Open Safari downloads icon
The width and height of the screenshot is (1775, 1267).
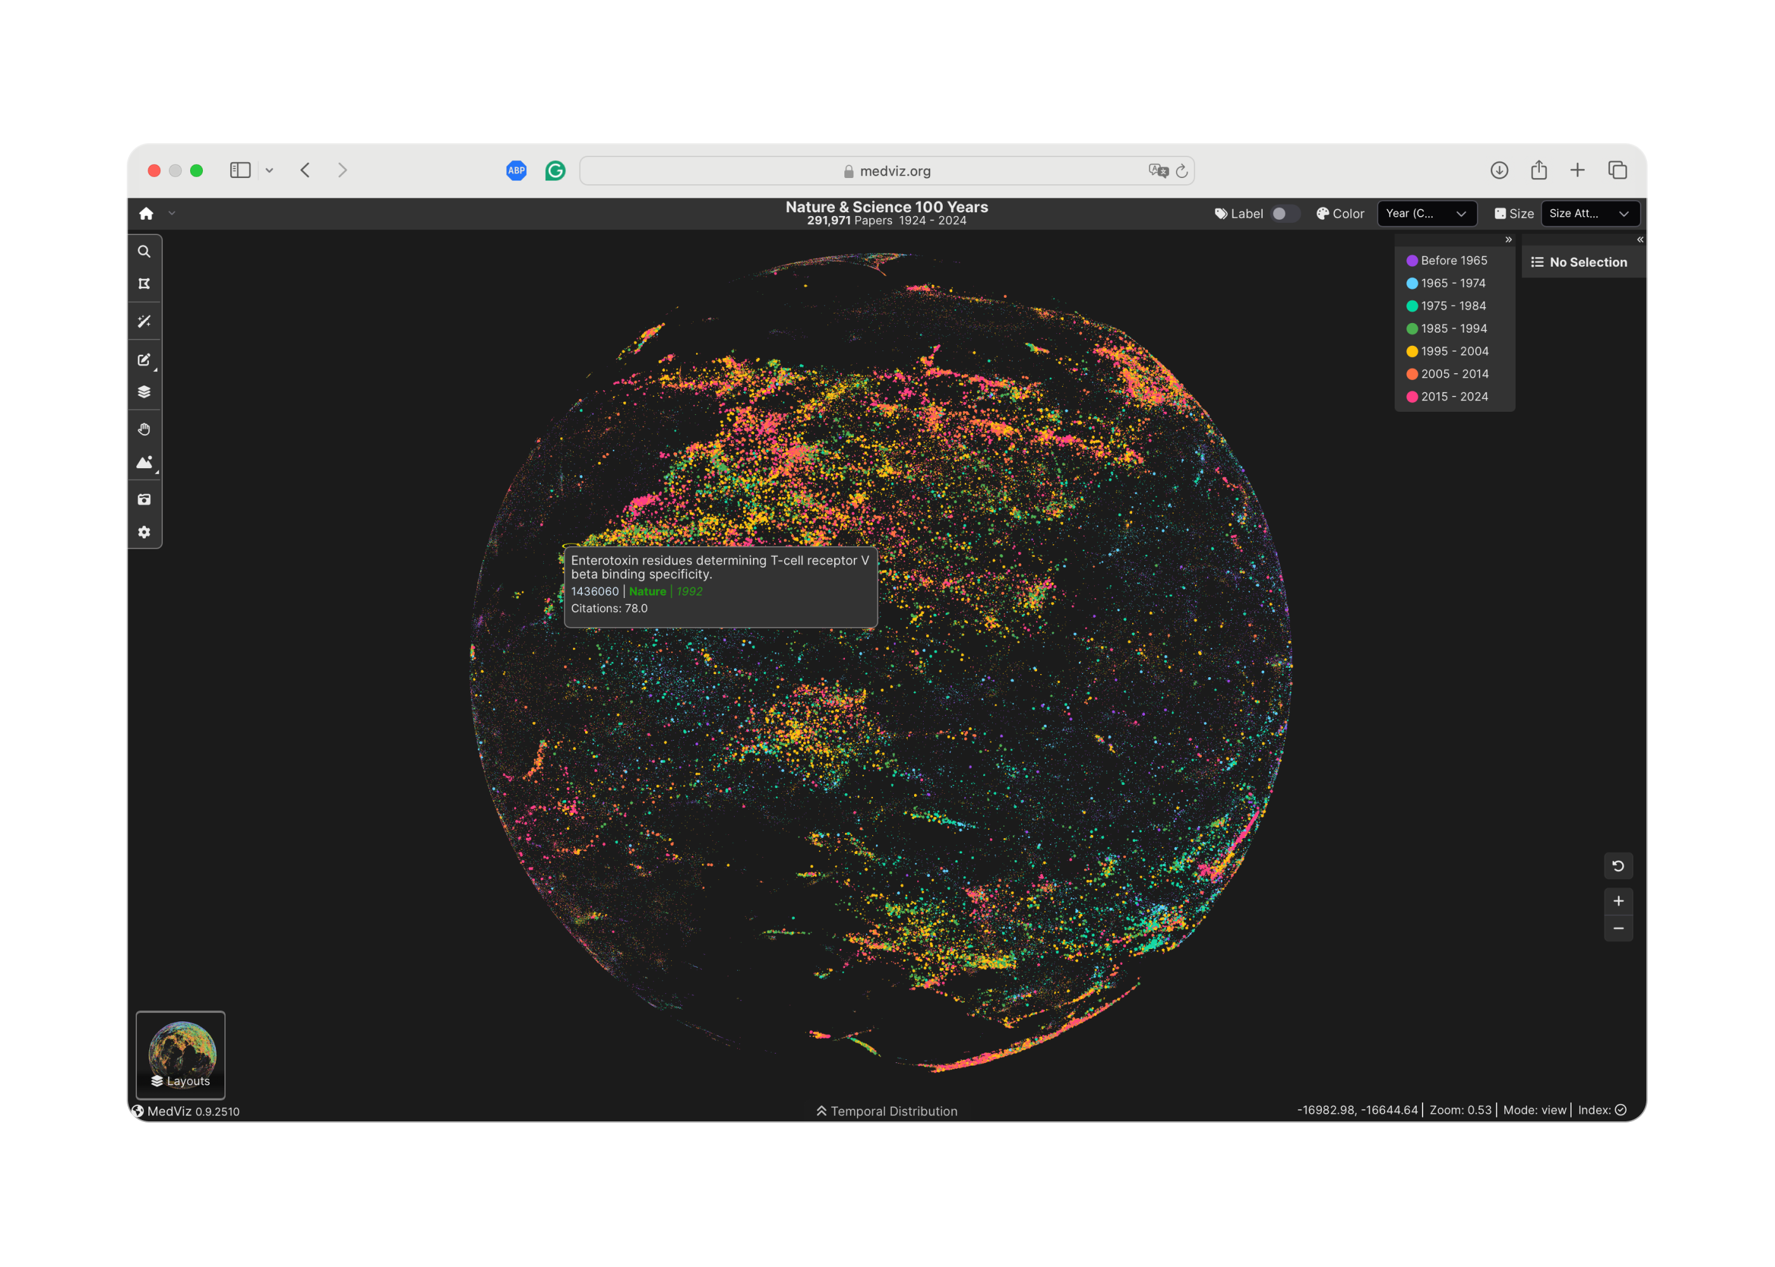(1499, 170)
